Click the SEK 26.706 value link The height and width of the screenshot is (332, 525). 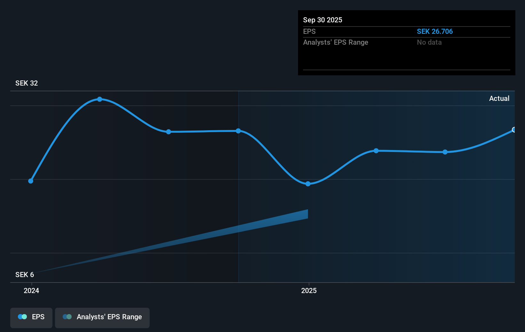click(x=435, y=31)
